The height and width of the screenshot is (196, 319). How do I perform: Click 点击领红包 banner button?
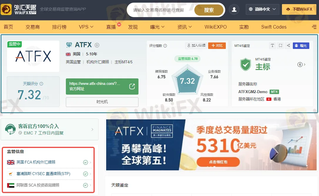click(218, 162)
